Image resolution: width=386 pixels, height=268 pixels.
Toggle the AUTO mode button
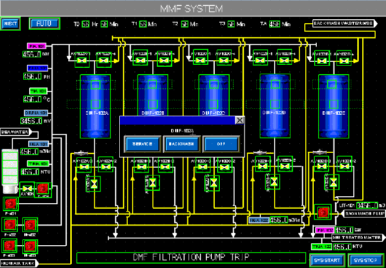click(45, 24)
